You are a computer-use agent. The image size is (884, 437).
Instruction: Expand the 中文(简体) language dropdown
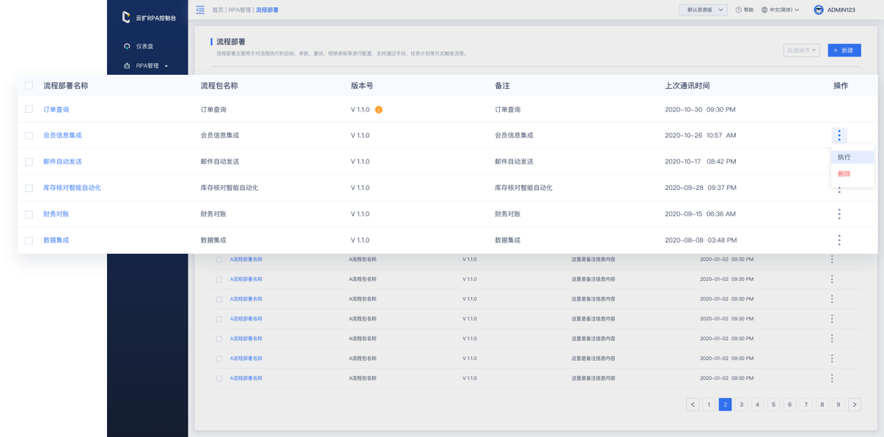pyautogui.click(x=780, y=10)
